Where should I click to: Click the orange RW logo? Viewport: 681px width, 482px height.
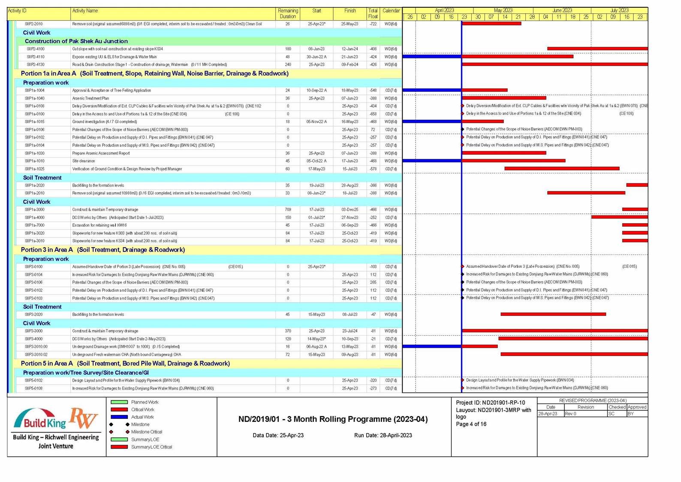point(84,418)
